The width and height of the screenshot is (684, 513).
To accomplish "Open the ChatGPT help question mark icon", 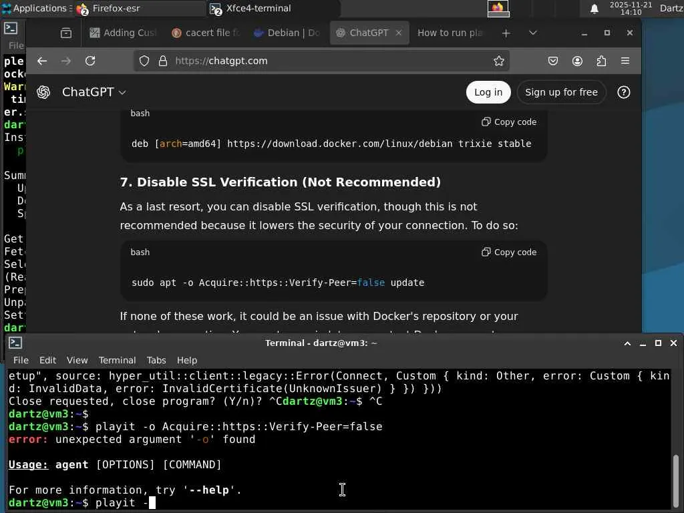I will point(623,92).
